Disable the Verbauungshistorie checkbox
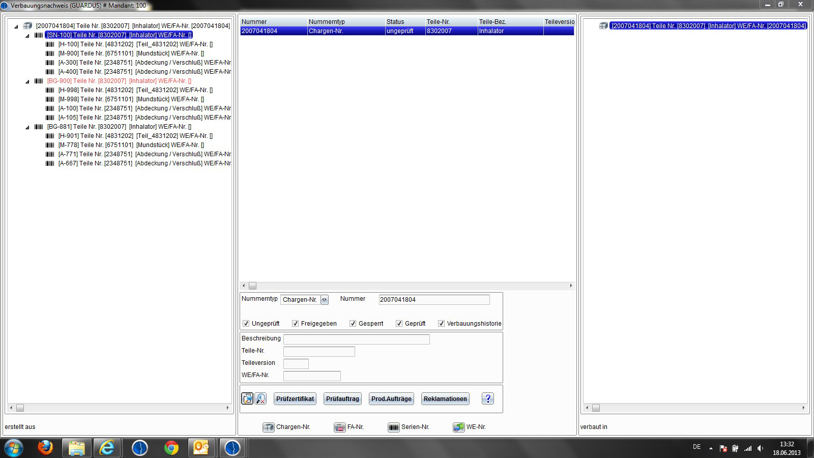This screenshot has width=814, height=458. point(441,324)
